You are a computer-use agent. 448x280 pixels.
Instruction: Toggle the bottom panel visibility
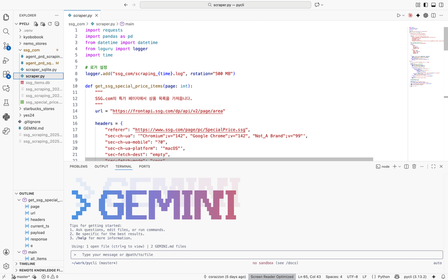[x=434, y=5]
